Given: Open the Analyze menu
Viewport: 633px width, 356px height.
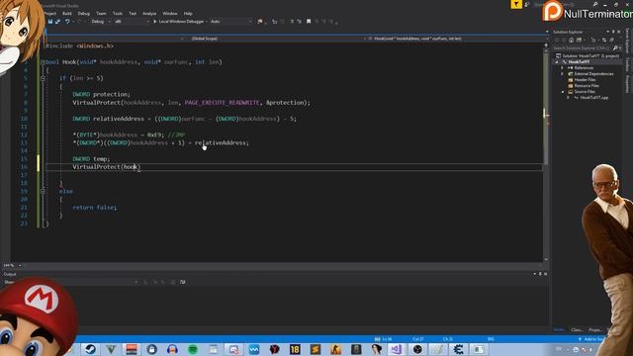Looking at the screenshot, I should point(149,13).
